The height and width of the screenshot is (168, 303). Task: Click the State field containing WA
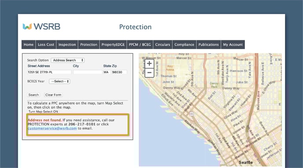[107, 72]
